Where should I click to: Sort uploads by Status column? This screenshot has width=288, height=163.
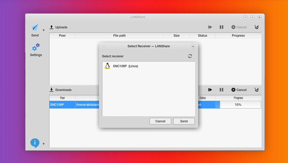click(203, 36)
